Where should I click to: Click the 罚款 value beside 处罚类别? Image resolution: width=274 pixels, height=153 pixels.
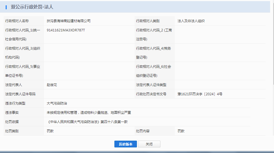(50, 131)
